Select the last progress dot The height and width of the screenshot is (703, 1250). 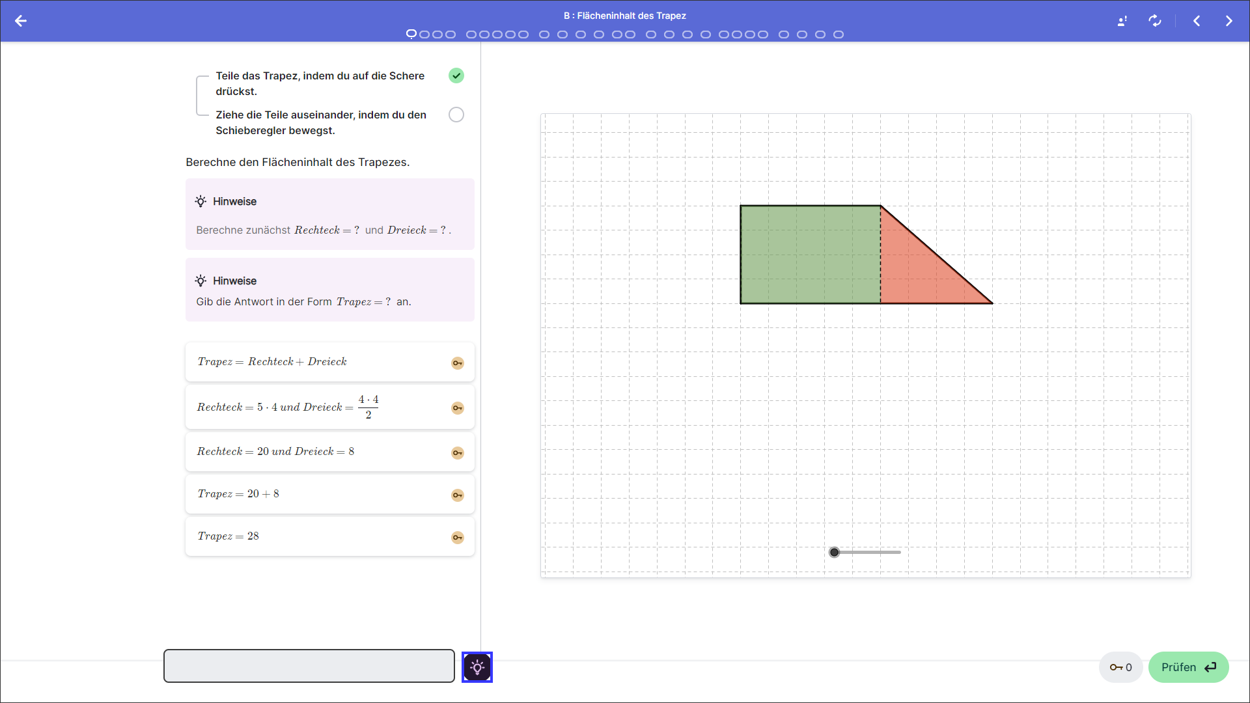[x=839, y=34]
